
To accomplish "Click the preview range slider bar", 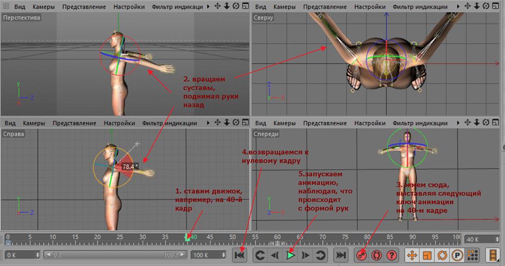I will (x=115, y=255).
